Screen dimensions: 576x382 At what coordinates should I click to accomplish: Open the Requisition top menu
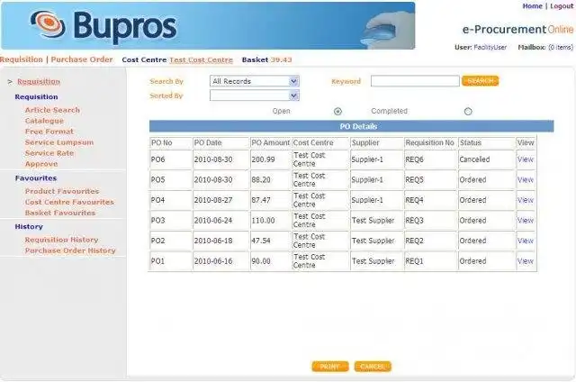(x=22, y=59)
